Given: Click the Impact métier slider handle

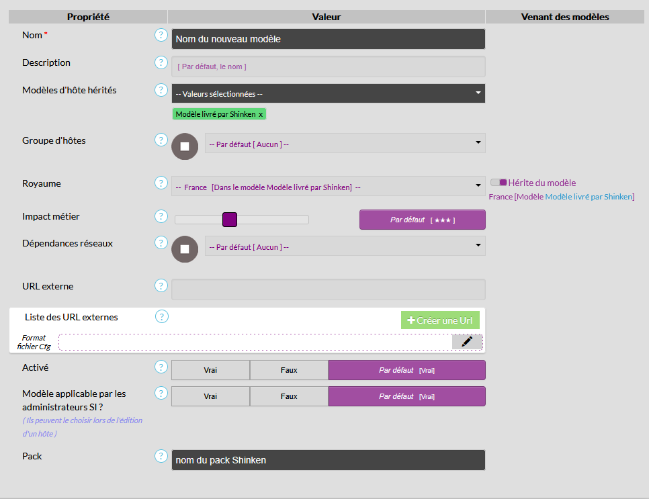Looking at the screenshot, I should pyautogui.click(x=230, y=220).
